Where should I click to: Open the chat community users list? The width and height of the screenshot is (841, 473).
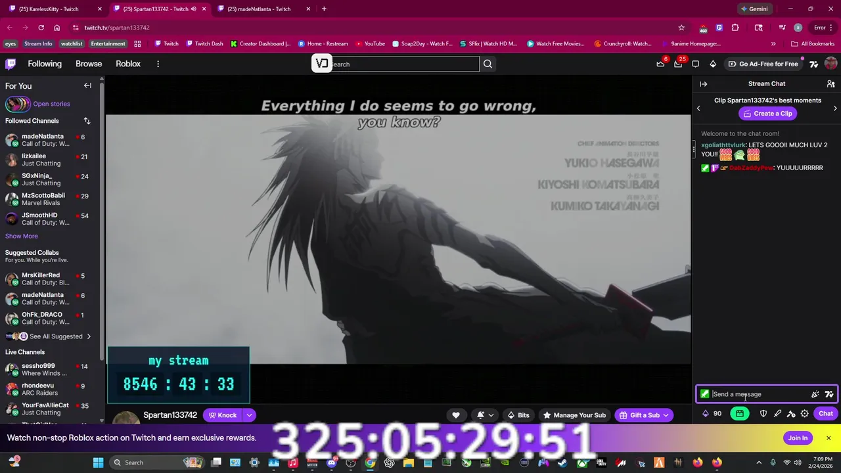click(830, 84)
